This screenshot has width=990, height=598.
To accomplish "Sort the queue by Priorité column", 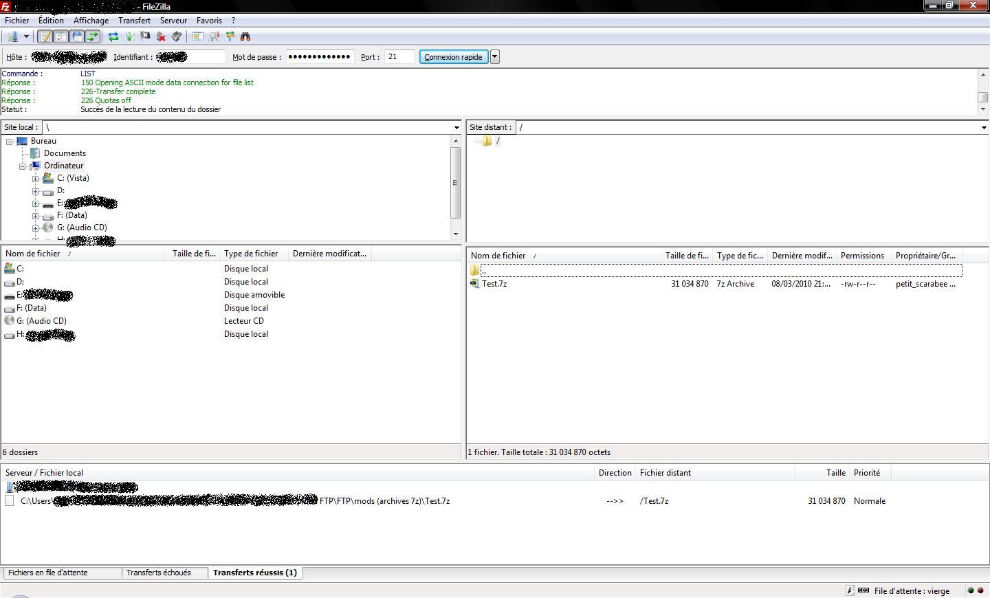I will [870, 473].
